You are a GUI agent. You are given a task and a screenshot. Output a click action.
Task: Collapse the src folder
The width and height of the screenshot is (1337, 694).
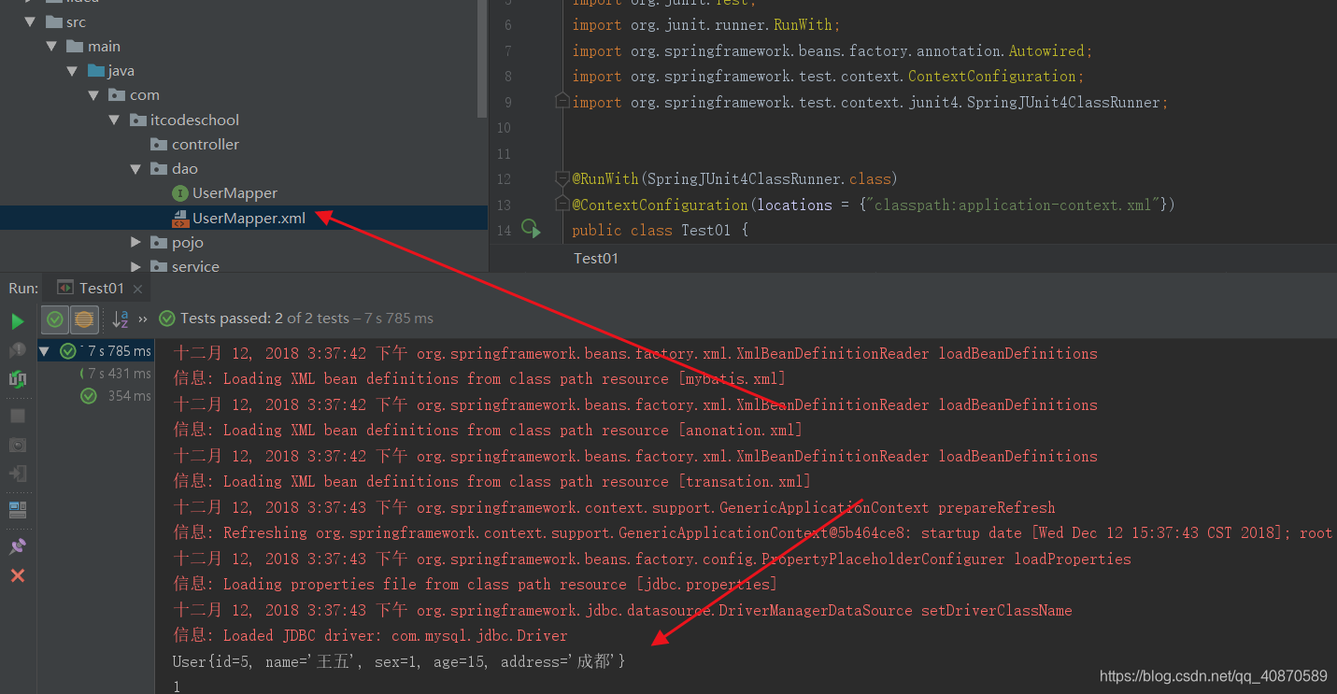(x=31, y=21)
